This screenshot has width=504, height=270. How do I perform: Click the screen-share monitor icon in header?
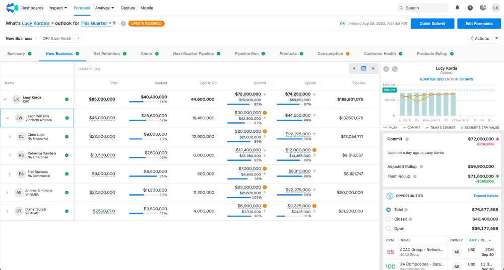pos(483,8)
